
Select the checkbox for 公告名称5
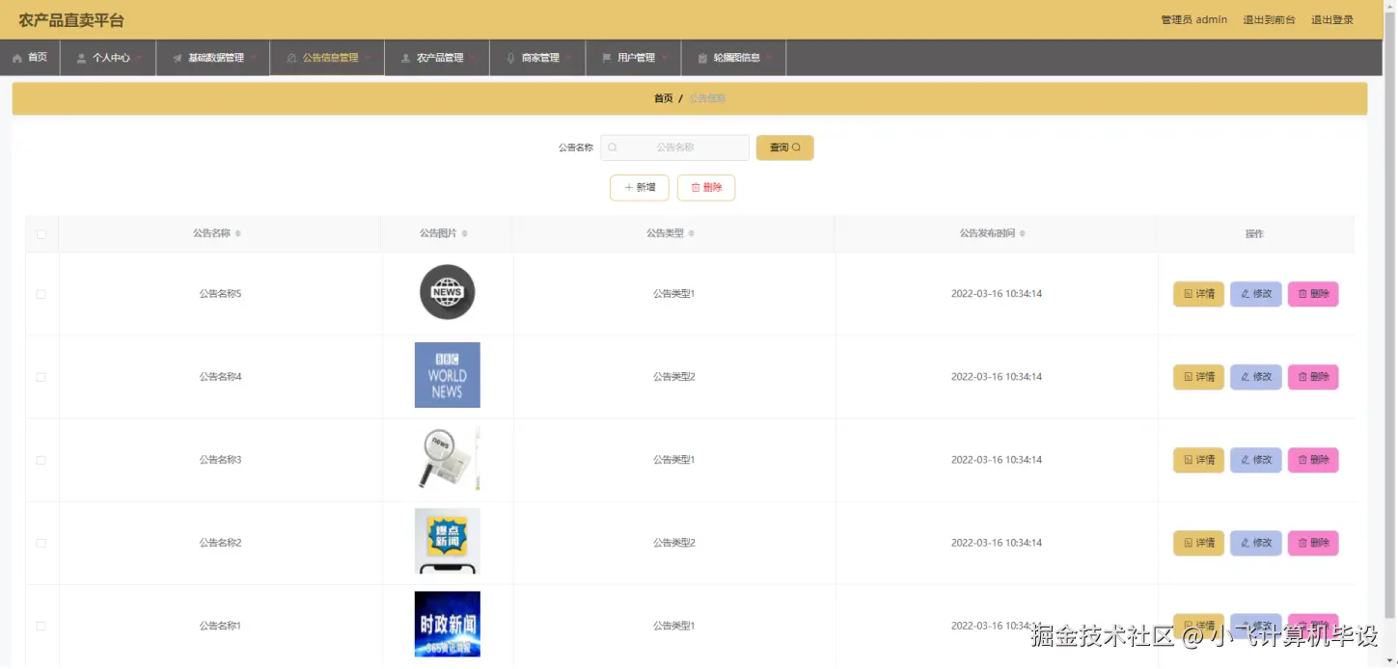pyautogui.click(x=41, y=294)
